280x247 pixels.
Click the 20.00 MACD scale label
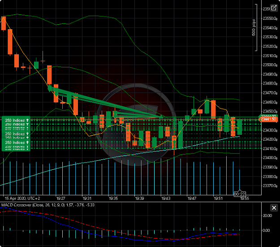(x=267, y=216)
